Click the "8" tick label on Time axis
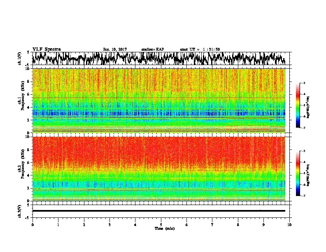The width and height of the screenshot is (326, 252). pyautogui.click(x=238, y=225)
